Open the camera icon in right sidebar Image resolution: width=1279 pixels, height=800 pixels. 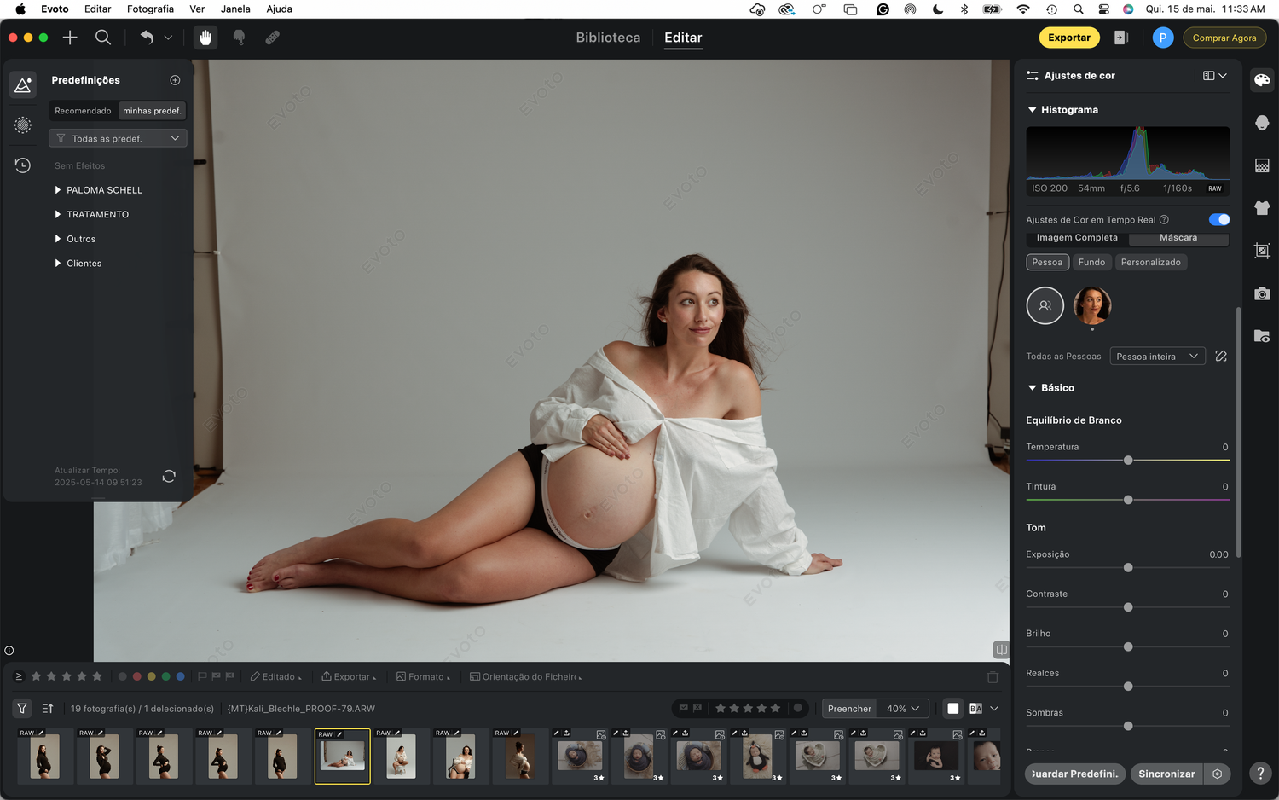(x=1262, y=293)
